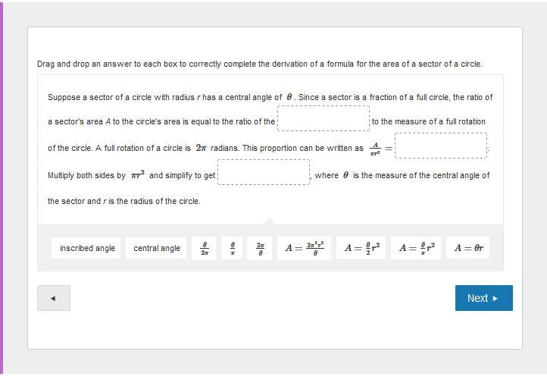Click the empty box after A/πr² equals sign
The height and width of the screenshot is (386, 547).
[x=441, y=146]
